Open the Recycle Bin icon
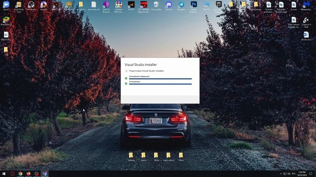The image size is (316, 177). click(156, 5)
